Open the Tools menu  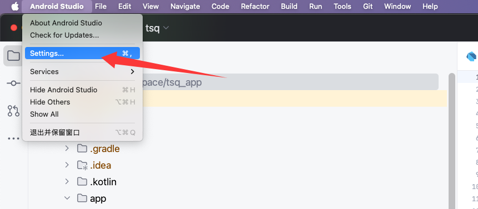coord(343,7)
